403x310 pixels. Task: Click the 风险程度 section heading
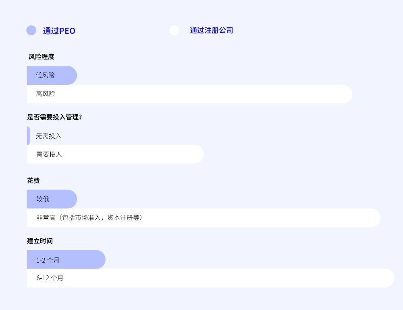click(41, 57)
